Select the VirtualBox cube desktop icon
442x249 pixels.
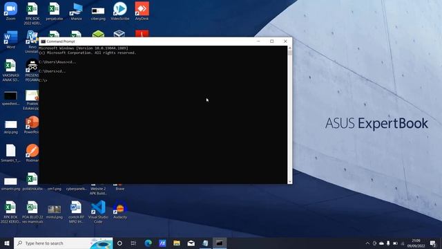click(119, 34)
